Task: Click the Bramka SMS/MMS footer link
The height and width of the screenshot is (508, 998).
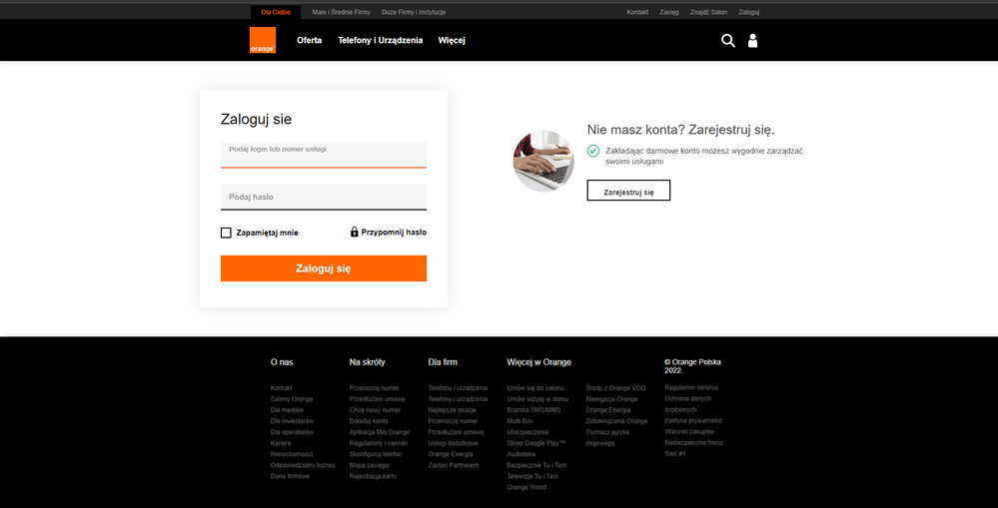Action: (533, 409)
